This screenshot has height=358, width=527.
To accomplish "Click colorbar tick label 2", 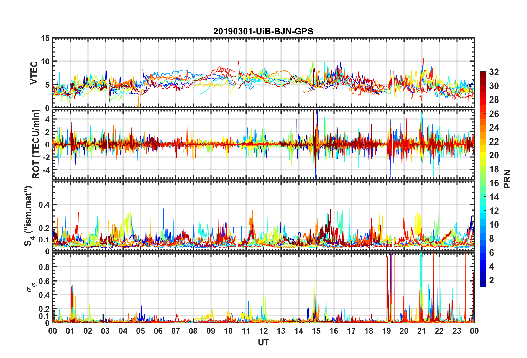I will 492,280.
